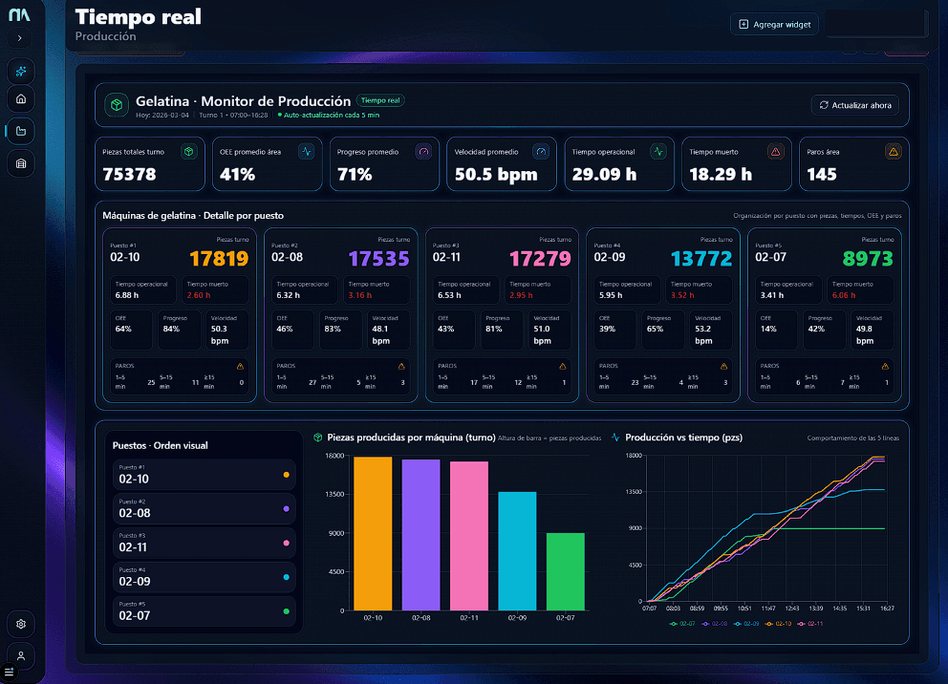Click the user profile icon at bottom left
Screen dimensions: 948x684
[20, 655]
